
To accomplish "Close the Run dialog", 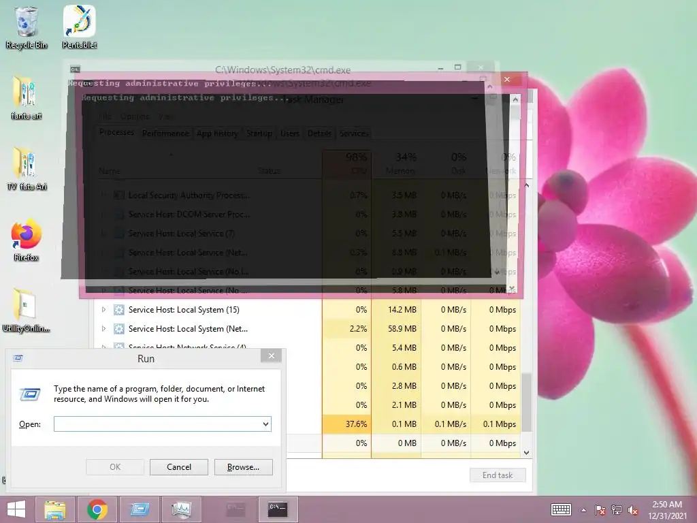I will click(x=271, y=355).
